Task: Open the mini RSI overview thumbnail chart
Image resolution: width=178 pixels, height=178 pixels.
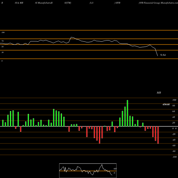Action: click(x=88, y=171)
